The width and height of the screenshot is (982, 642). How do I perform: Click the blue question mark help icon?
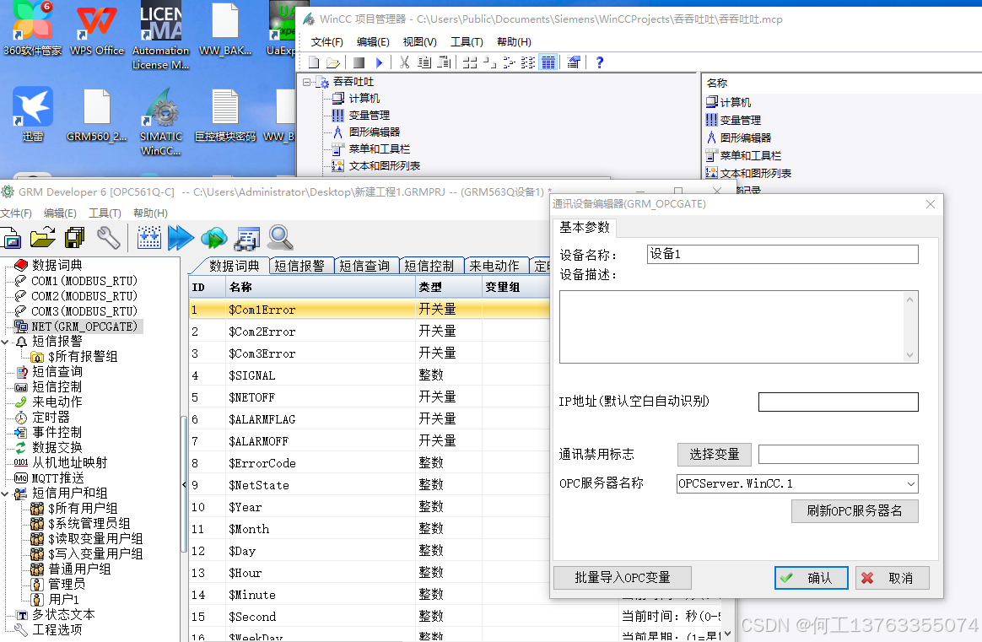coord(599,62)
